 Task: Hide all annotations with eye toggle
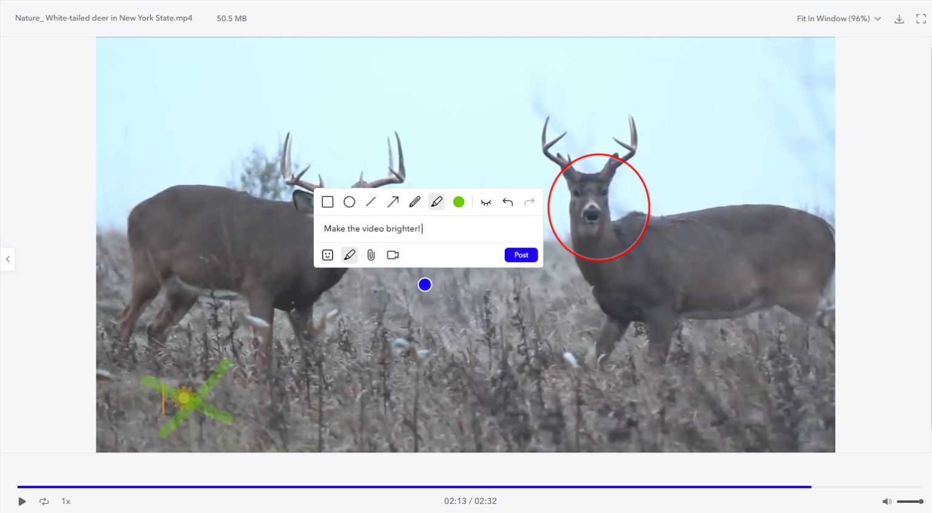485,201
